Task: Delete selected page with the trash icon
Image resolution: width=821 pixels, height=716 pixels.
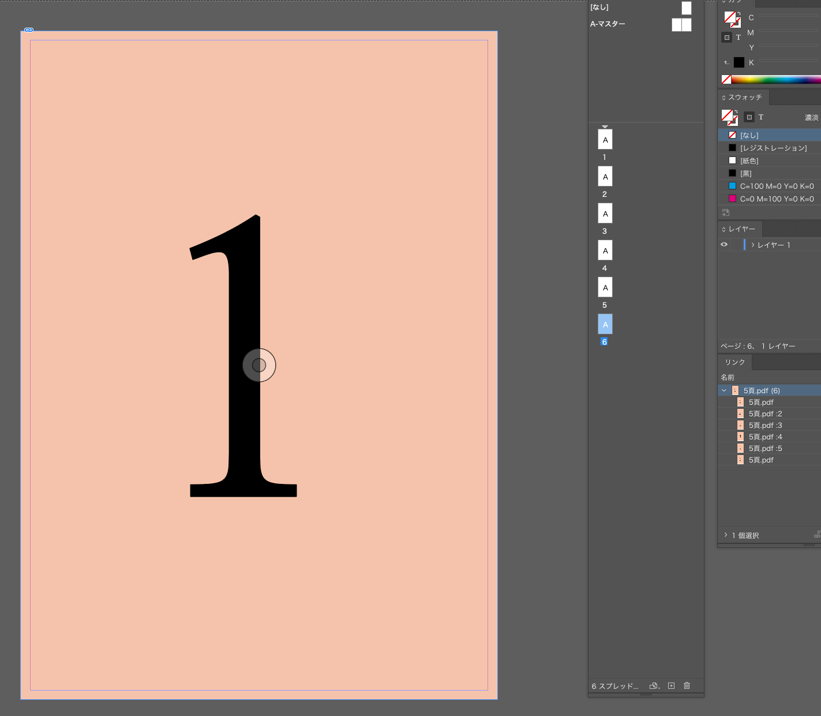Action: tap(687, 685)
